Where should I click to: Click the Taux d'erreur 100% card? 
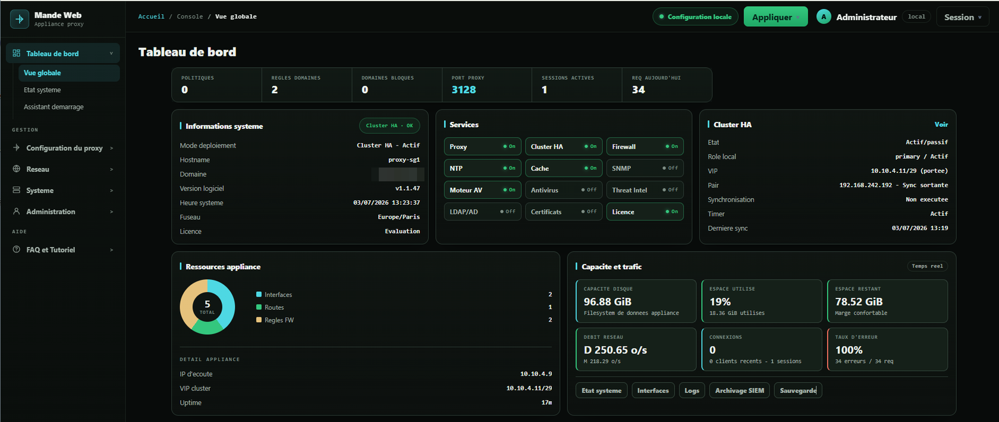point(887,349)
